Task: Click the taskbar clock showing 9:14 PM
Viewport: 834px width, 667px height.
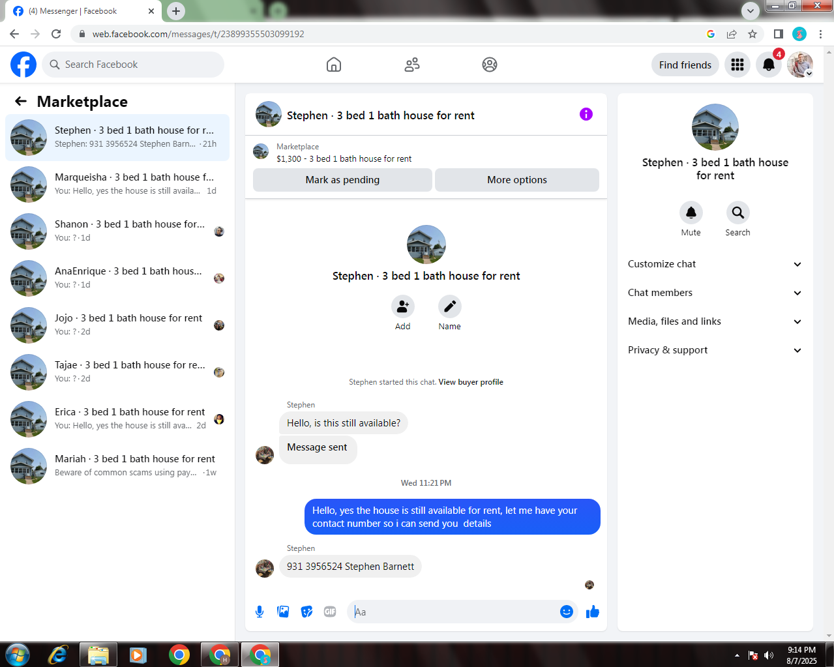Action: pyautogui.click(x=801, y=655)
